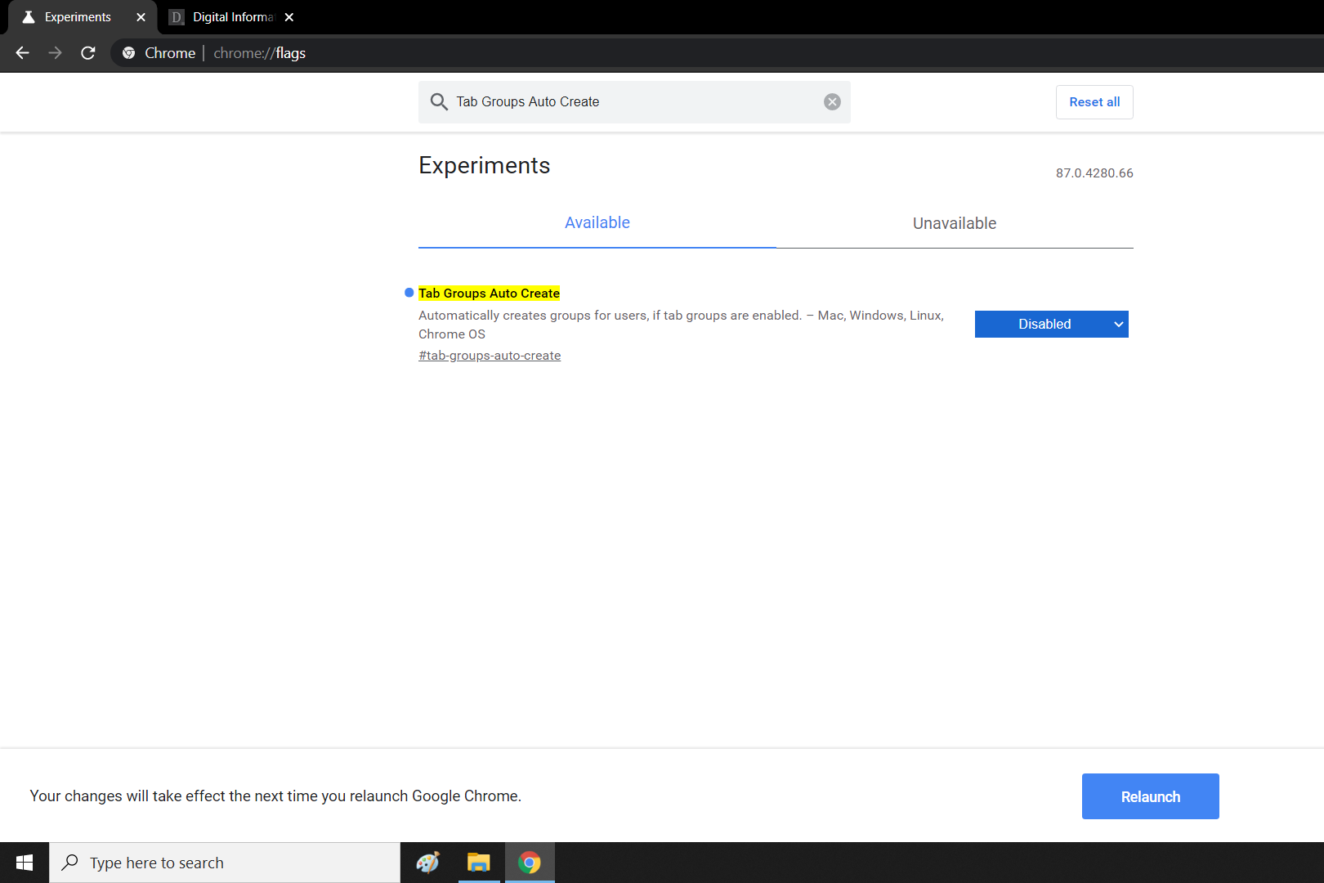Focus the flags search field
Screen dimensions: 1324x883
(634, 102)
